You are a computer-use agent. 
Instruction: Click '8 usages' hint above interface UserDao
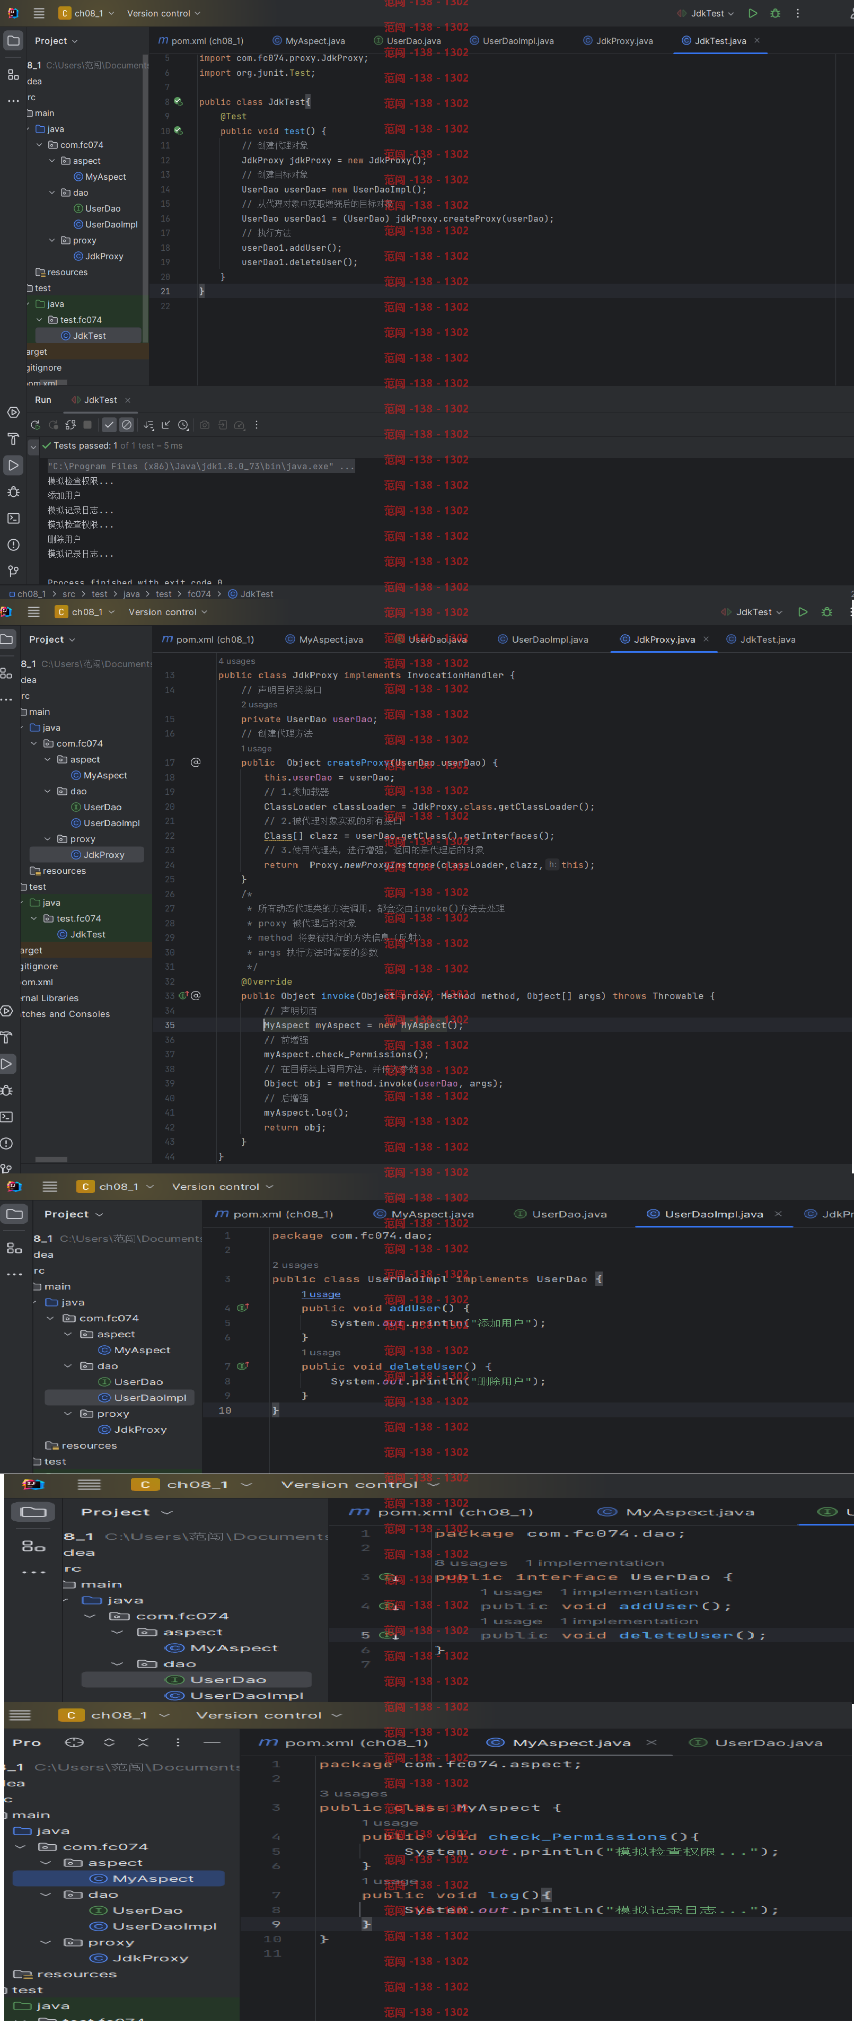tap(471, 1563)
